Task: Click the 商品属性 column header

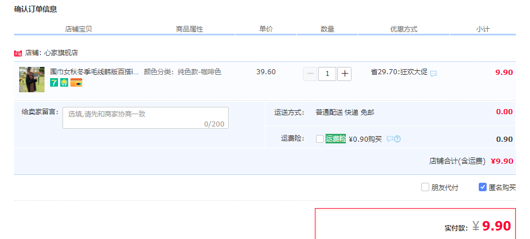Action: point(189,29)
